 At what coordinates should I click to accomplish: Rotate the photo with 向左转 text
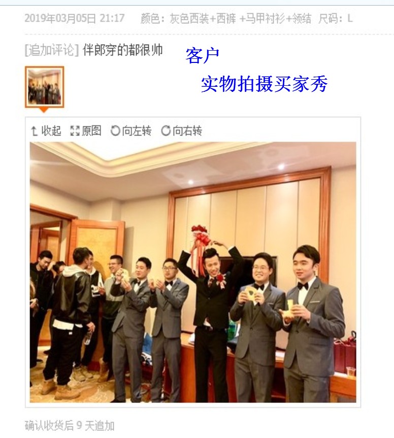point(137,130)
